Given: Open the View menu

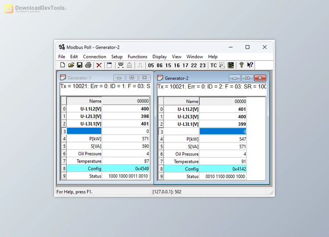Looking at the screenshot, I should coord(176,57).
